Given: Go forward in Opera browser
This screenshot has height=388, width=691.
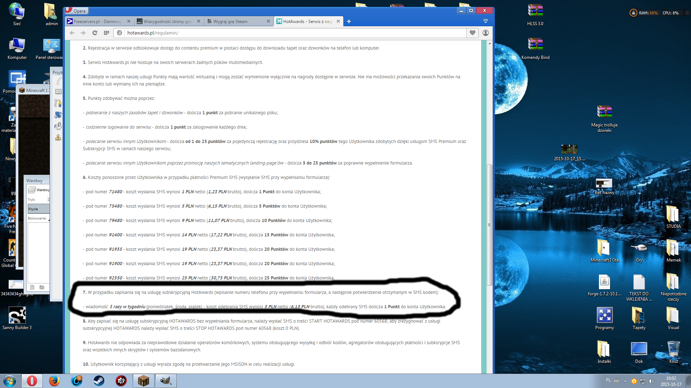Looking at the screenshot, I should click(x=83, y=33).
